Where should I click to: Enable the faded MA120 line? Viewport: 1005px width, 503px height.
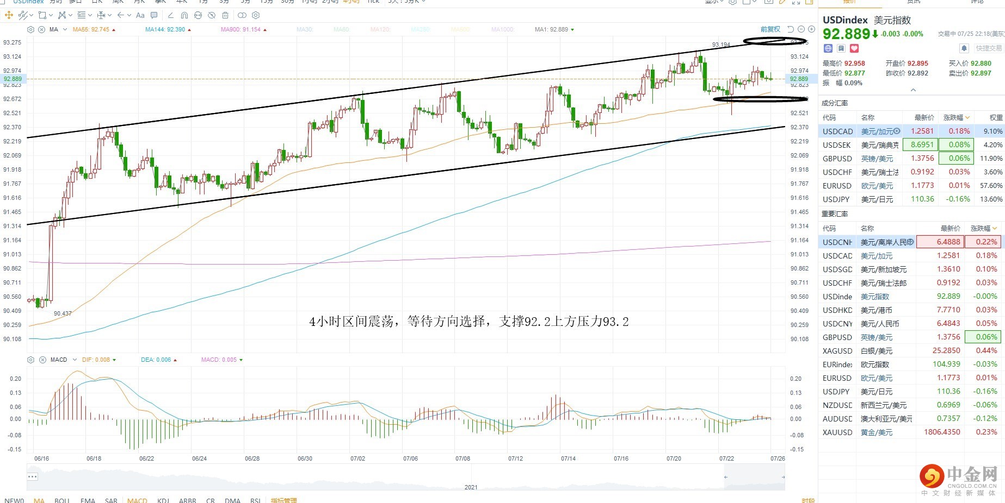pos(381,29)
